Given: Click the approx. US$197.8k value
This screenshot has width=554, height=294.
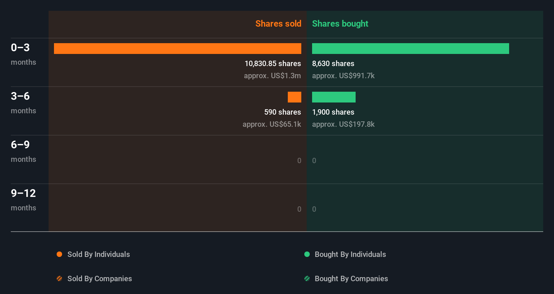Looking at the screenshot, I should pos(343,124).
